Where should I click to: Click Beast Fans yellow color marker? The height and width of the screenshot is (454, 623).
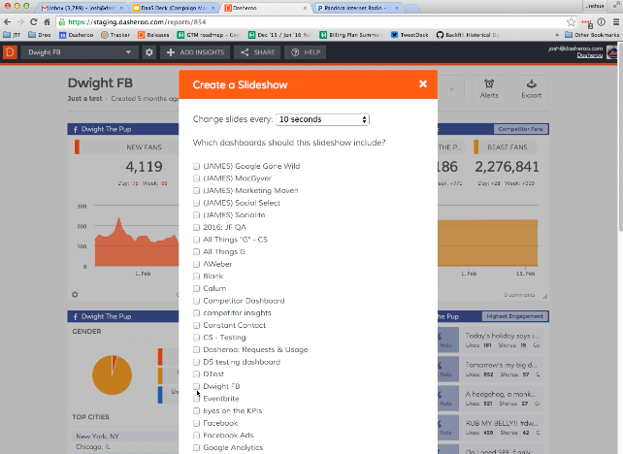476,146
